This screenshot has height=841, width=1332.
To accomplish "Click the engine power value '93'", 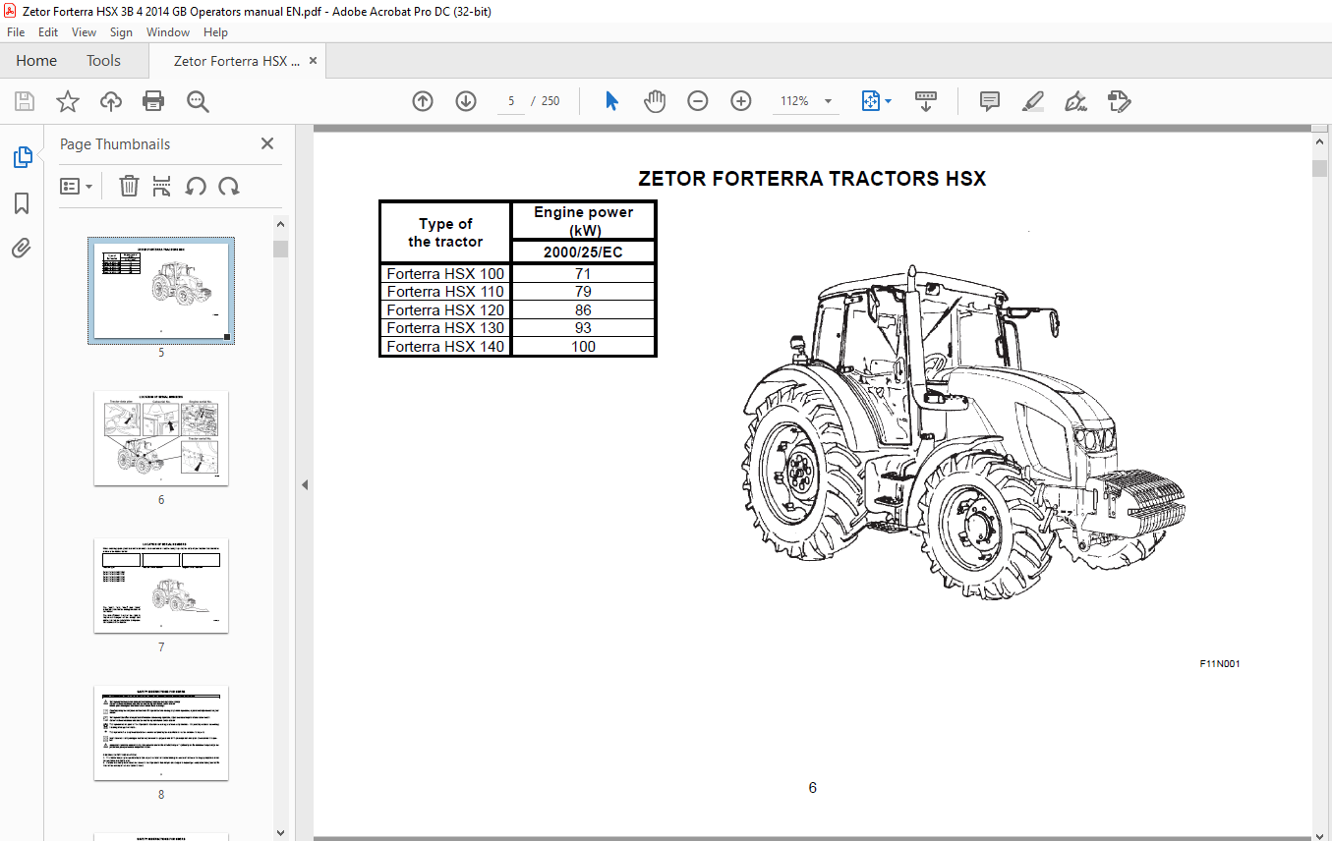I will pos(583,328).
